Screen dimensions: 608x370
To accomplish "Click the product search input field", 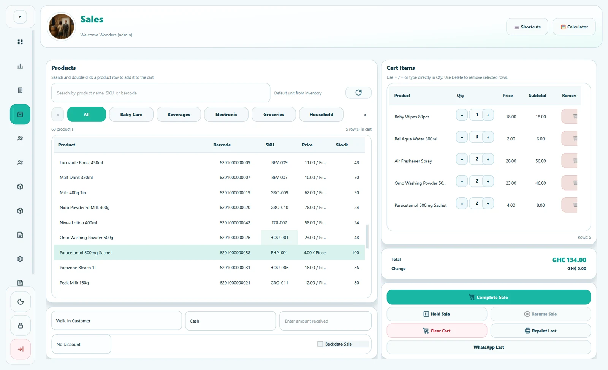I will pyautogui.click(x=161, y=93).
